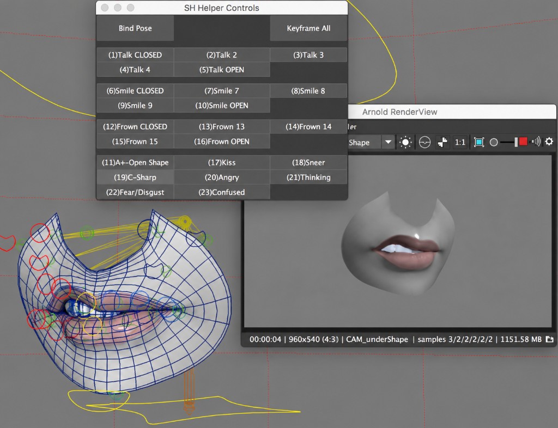
Task: Apply the (20)Angry pose
Action: (x=222, y=178)
